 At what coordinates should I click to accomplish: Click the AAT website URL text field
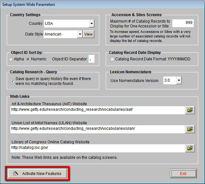click(x=97, y=110)
